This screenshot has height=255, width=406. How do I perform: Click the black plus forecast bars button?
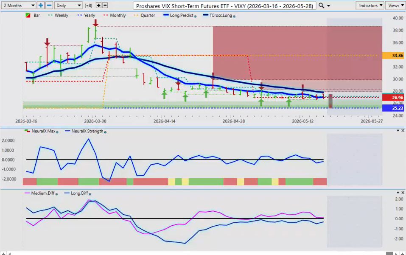point(99,6)
